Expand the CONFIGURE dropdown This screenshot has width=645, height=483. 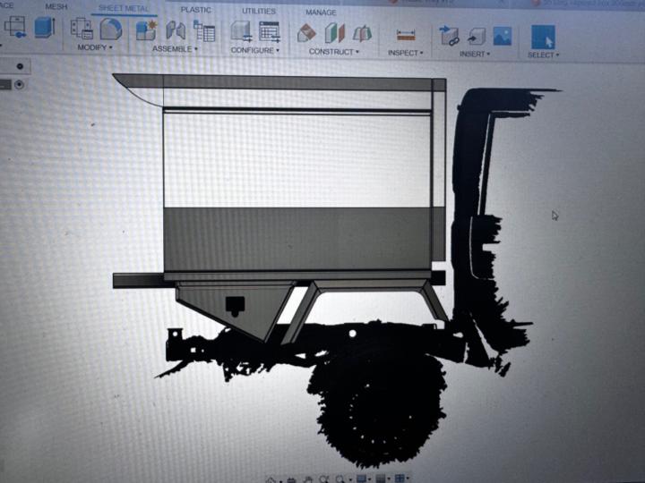[x=255, y=50]
